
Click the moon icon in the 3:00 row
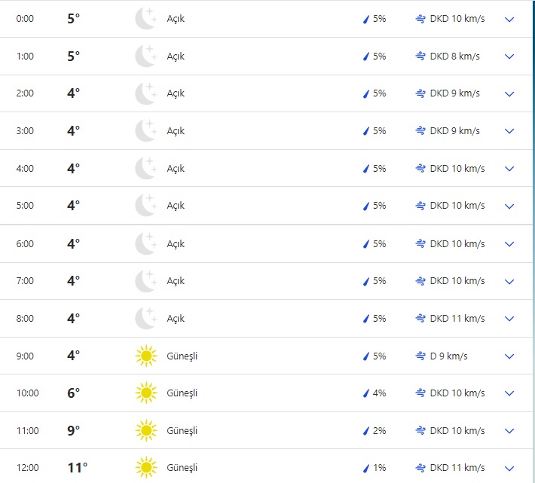pyautogui.click(x=145, y=131)
